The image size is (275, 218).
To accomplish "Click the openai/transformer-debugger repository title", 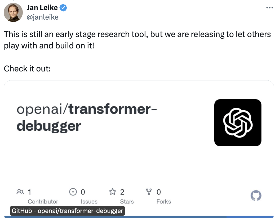I will [86, 118].
